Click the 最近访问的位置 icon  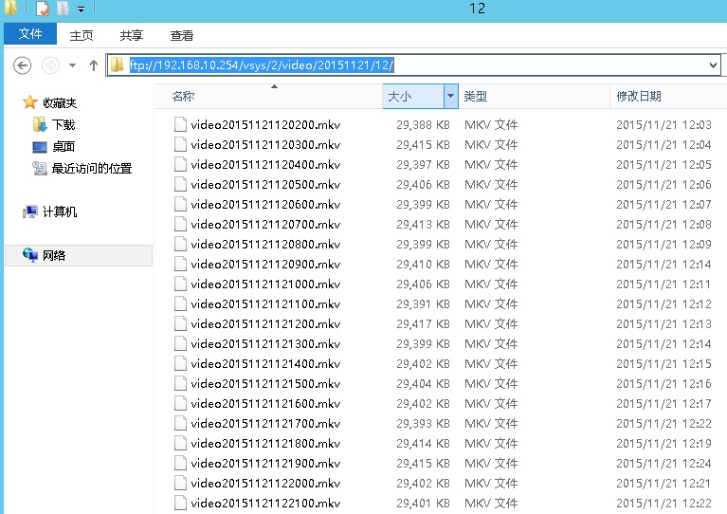pyautogui.click(x=40, y=168)
